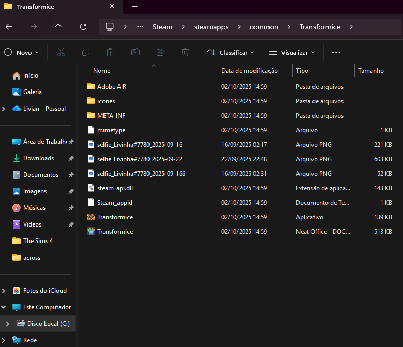
Task: Select the steam_api.dll file icon
Action: (x=91, y=188)
